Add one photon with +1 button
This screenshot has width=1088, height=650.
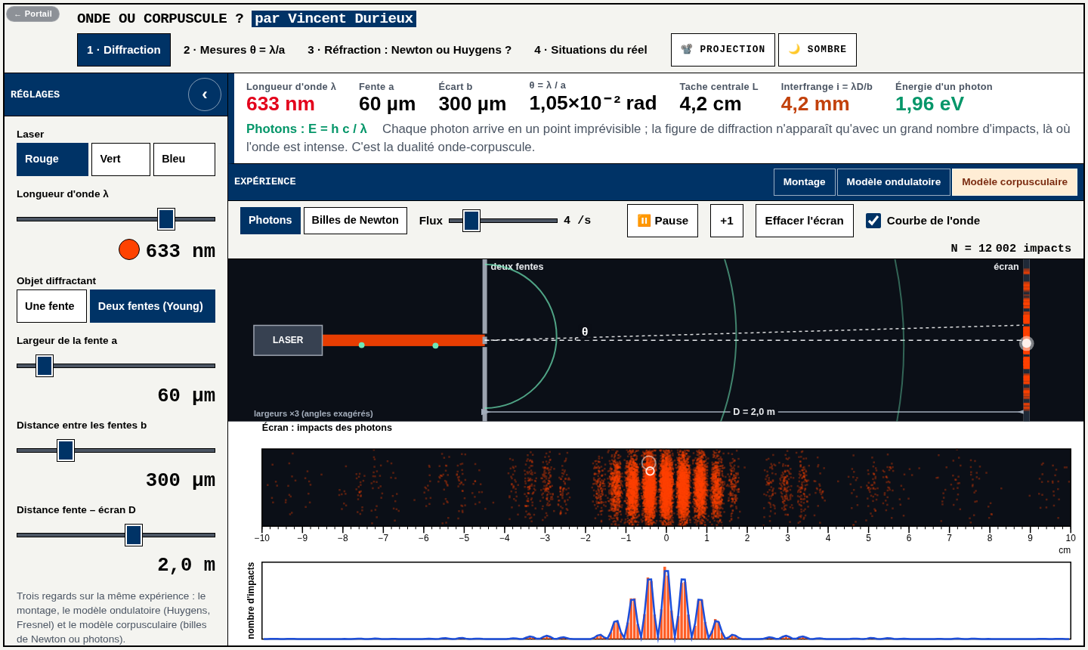[x=727, y=221]
